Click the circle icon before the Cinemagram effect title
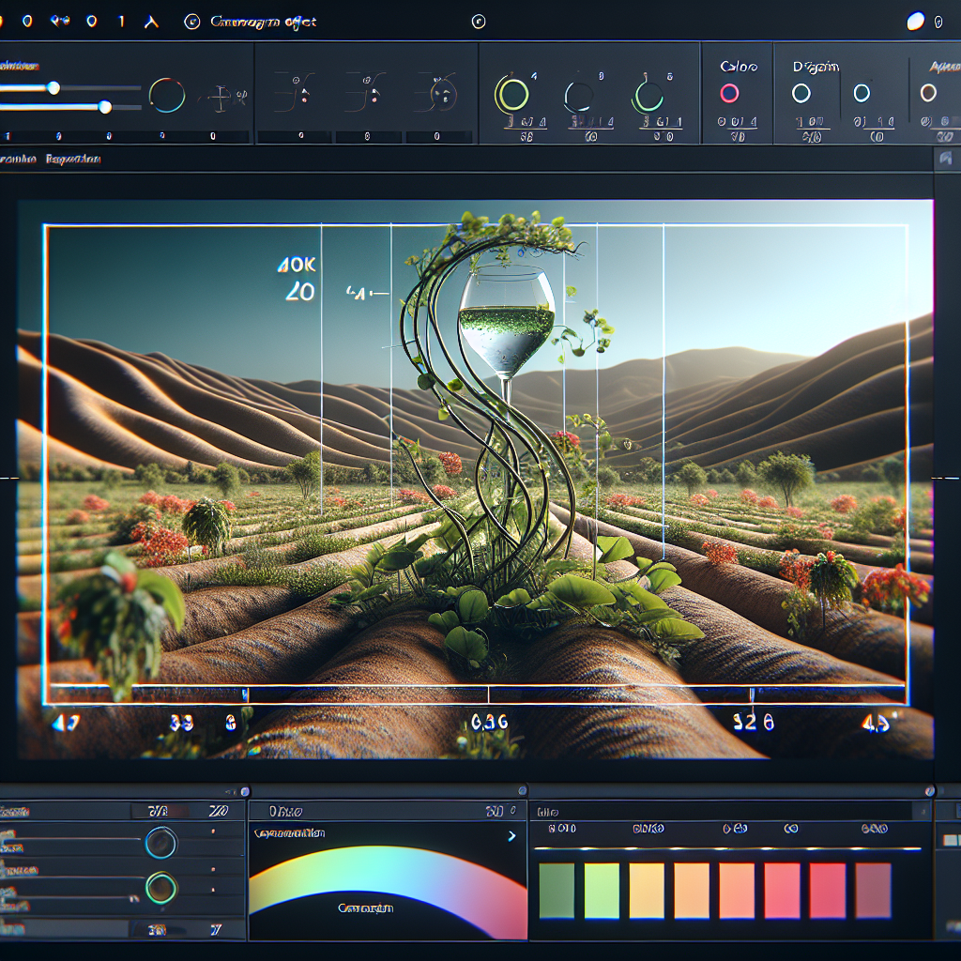 191,23
